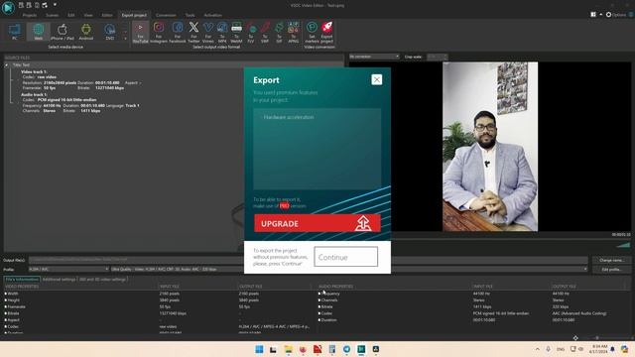Click the Output file(s) path field

click(x=308, y=260)
